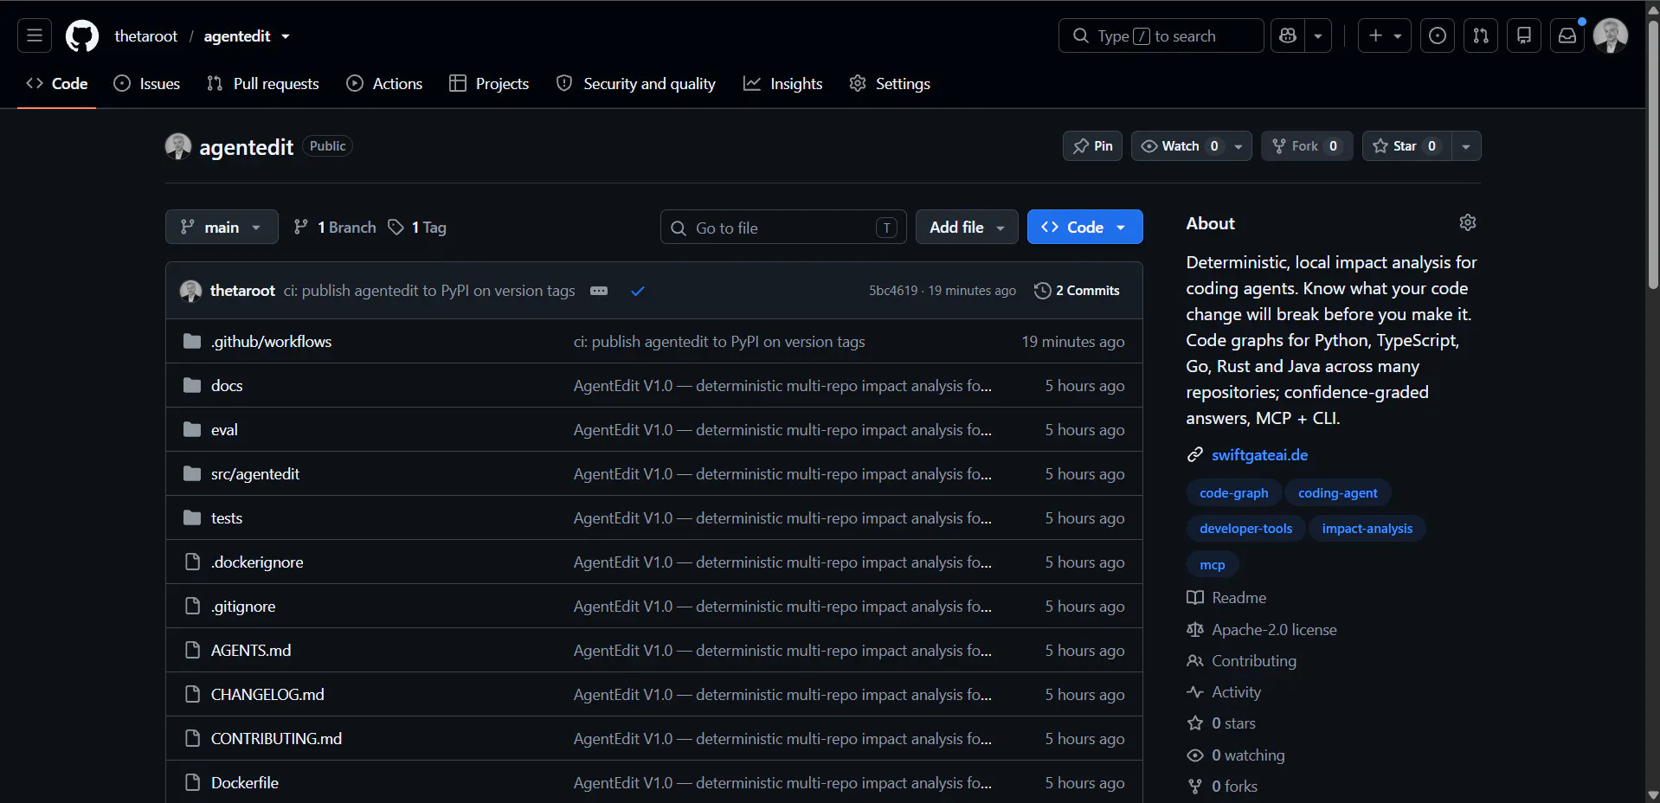Open the .gitignore file
This screenshot has height=803, width=1660.
coord(243,607)
